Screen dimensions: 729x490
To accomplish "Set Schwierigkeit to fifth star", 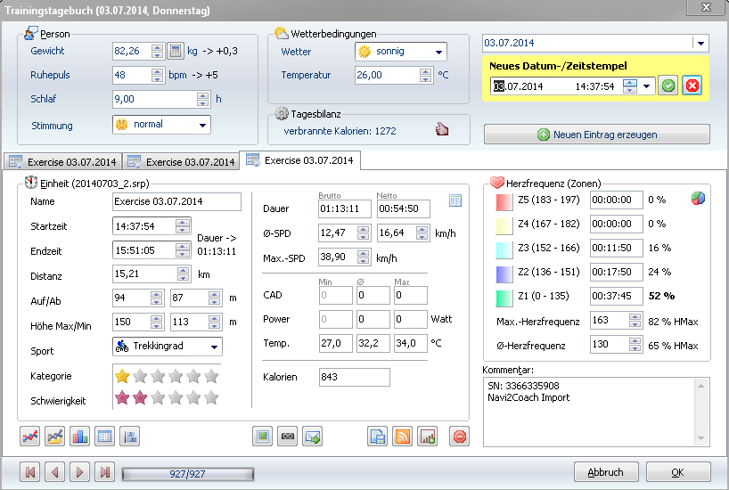I will coord(193,397).
